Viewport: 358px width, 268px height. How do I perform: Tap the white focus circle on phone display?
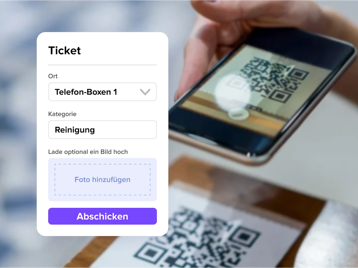click(233, 91)
